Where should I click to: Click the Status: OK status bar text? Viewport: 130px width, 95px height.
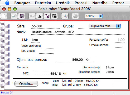(7, 93)
